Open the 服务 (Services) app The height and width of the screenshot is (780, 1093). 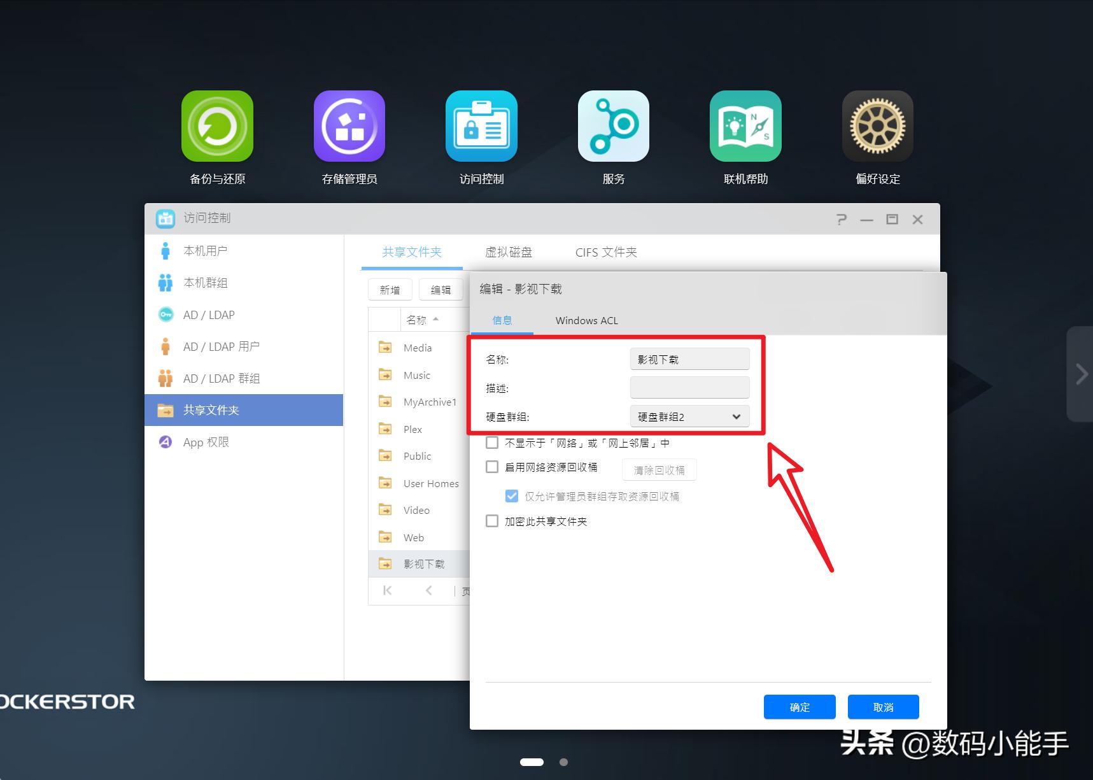tap(613, 126)
